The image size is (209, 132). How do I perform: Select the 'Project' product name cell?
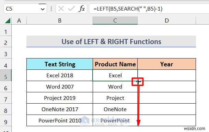pos(115,98)
